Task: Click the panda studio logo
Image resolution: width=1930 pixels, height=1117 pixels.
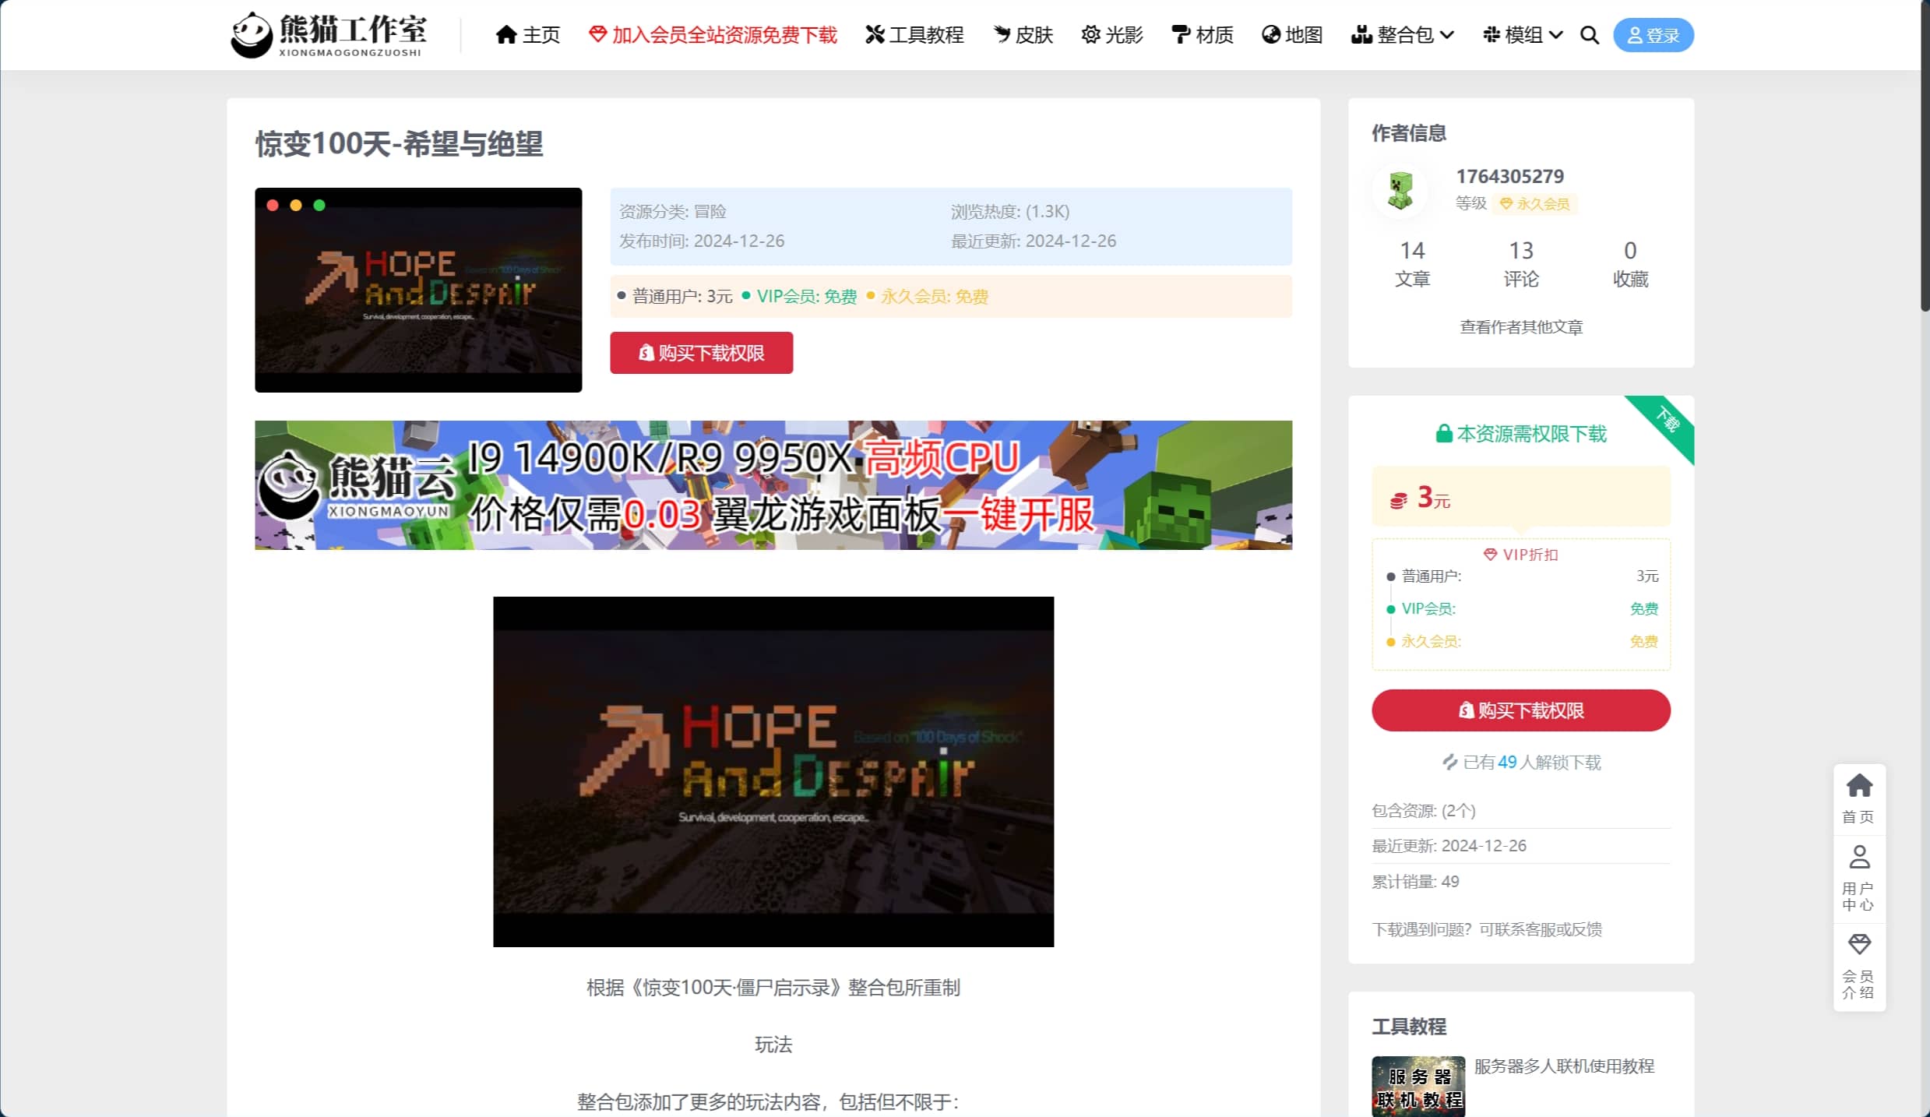Action: point(327,35)
